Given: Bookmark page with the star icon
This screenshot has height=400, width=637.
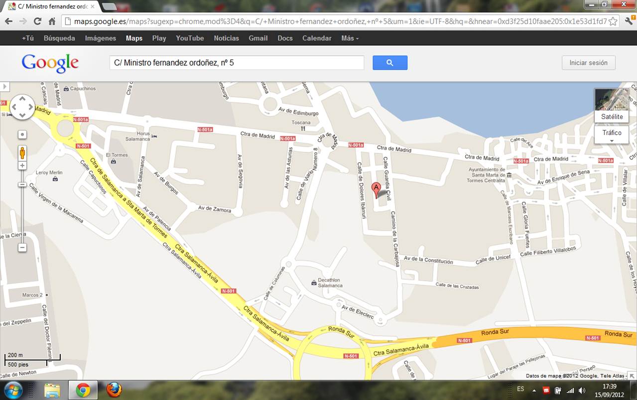Looking at the screenshot, I should tap(613, 21).
